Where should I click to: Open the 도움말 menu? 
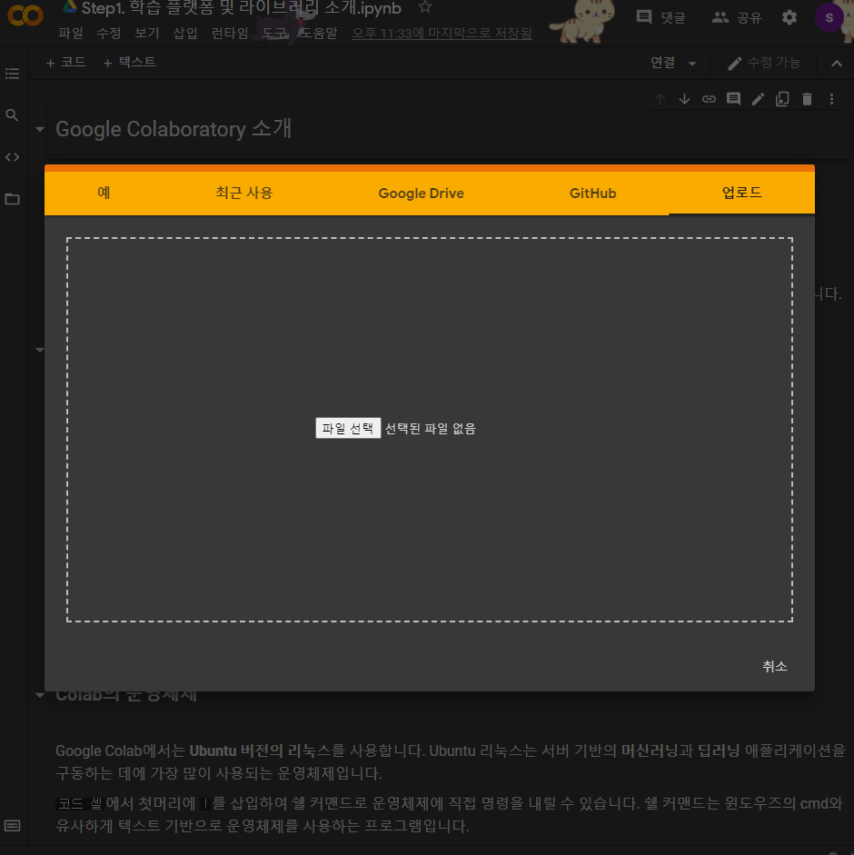coord(319,34)
